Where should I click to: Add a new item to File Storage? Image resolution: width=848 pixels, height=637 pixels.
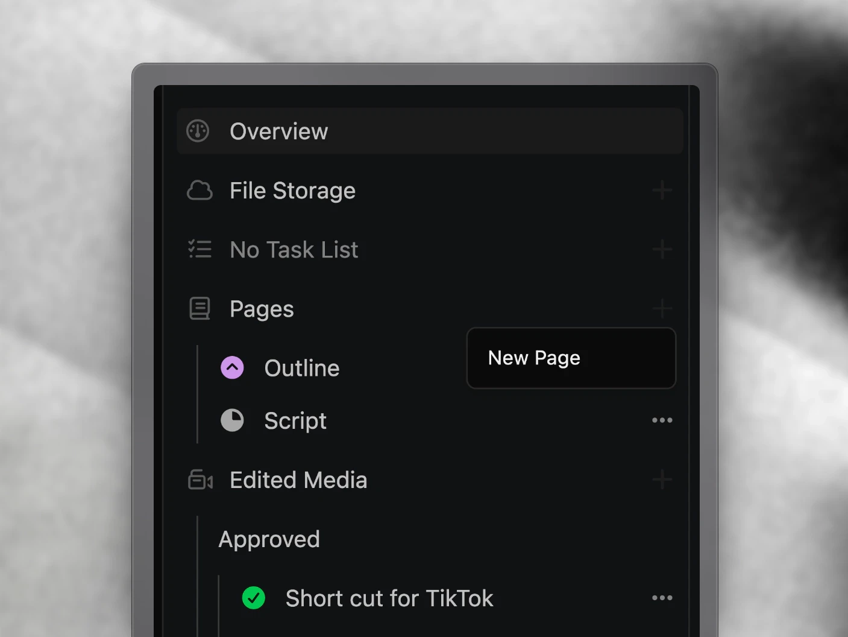pos(662,191)
